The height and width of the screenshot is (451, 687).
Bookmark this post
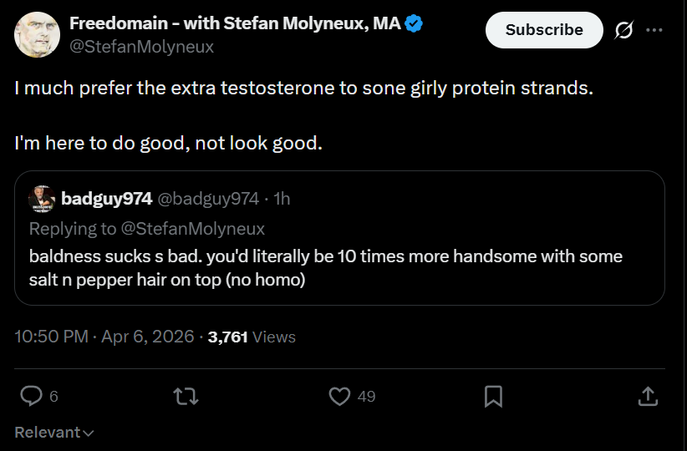point(493,396)
